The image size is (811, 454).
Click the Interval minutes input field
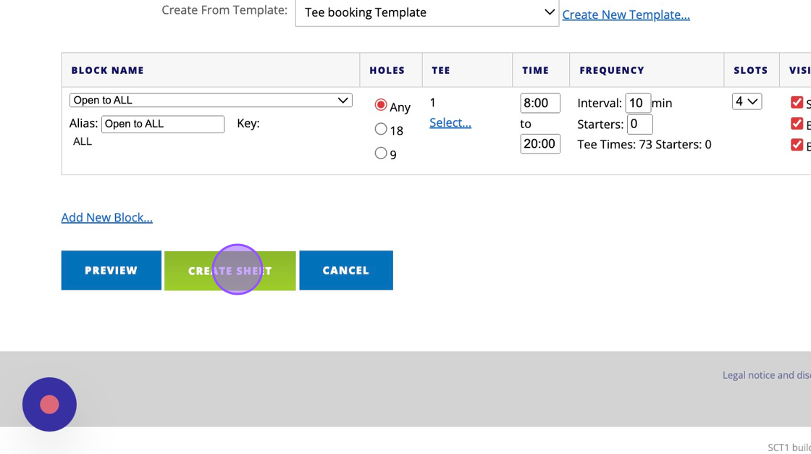(637, 103)
